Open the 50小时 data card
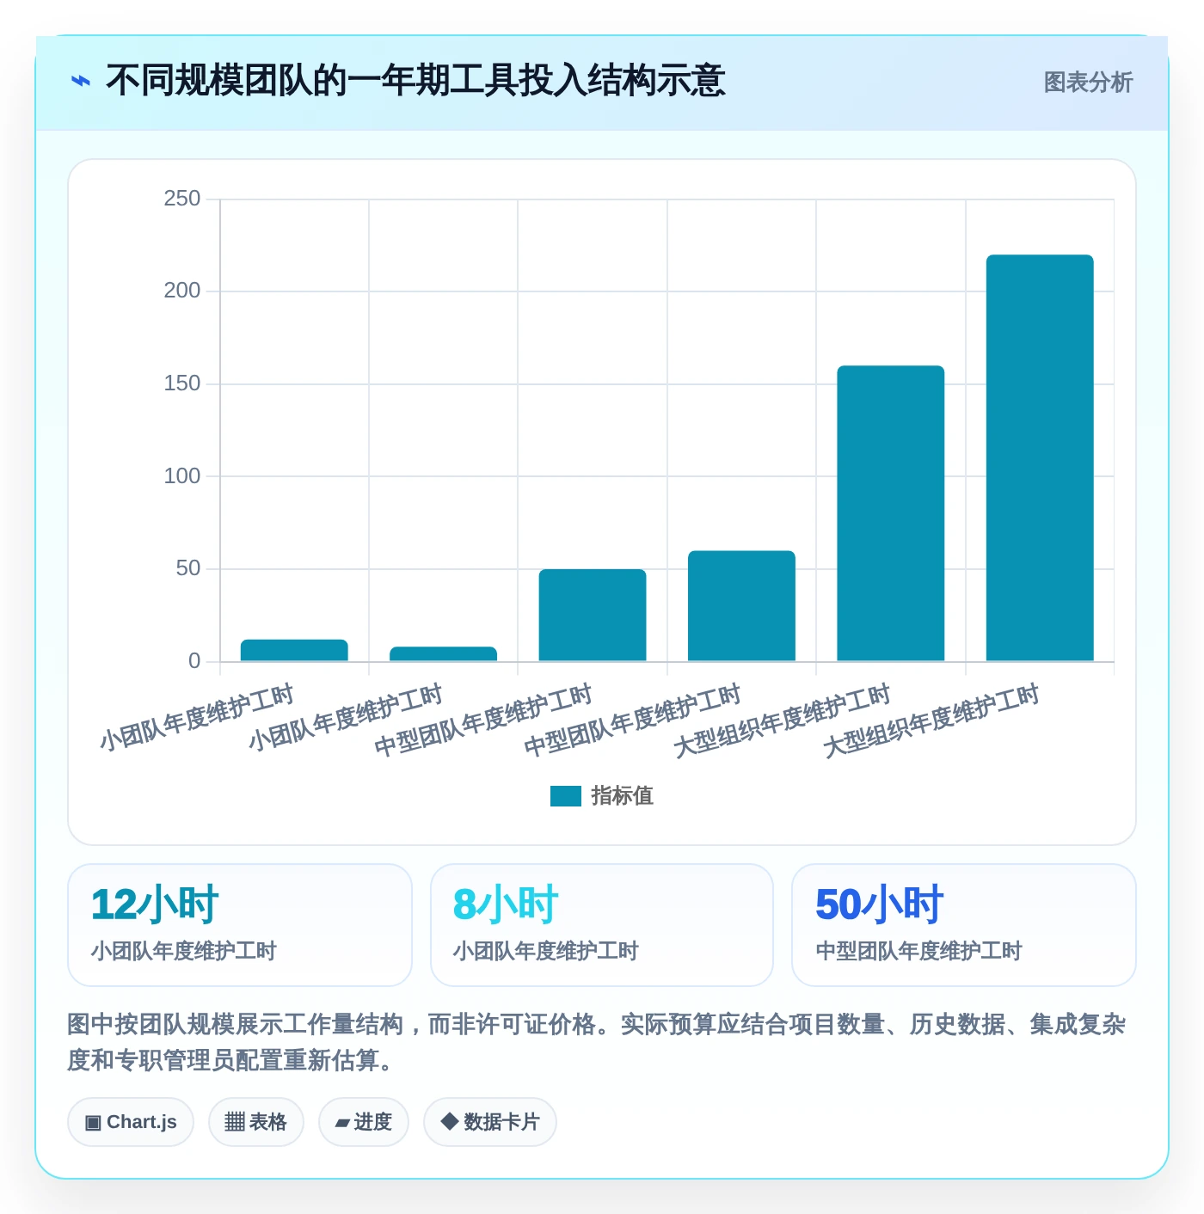1204x1214 pixels. 964,925
